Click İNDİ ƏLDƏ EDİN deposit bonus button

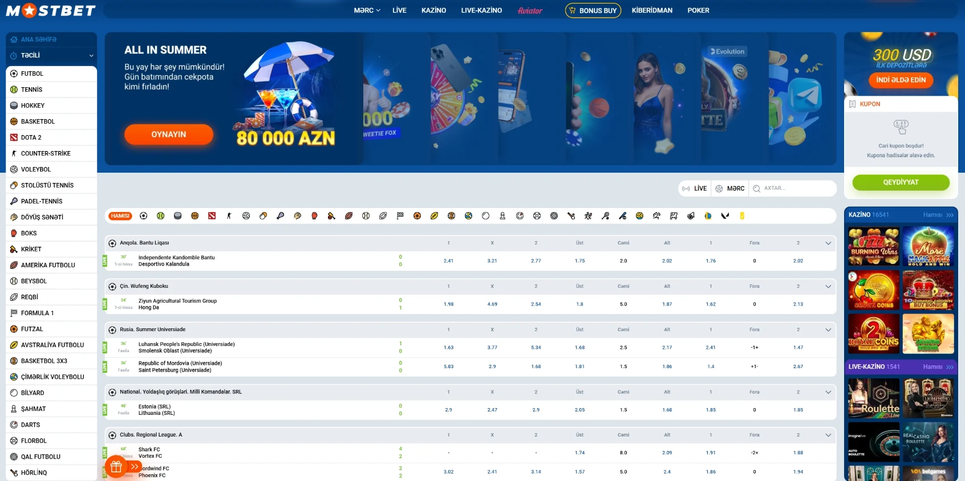[x=901, y=80]
